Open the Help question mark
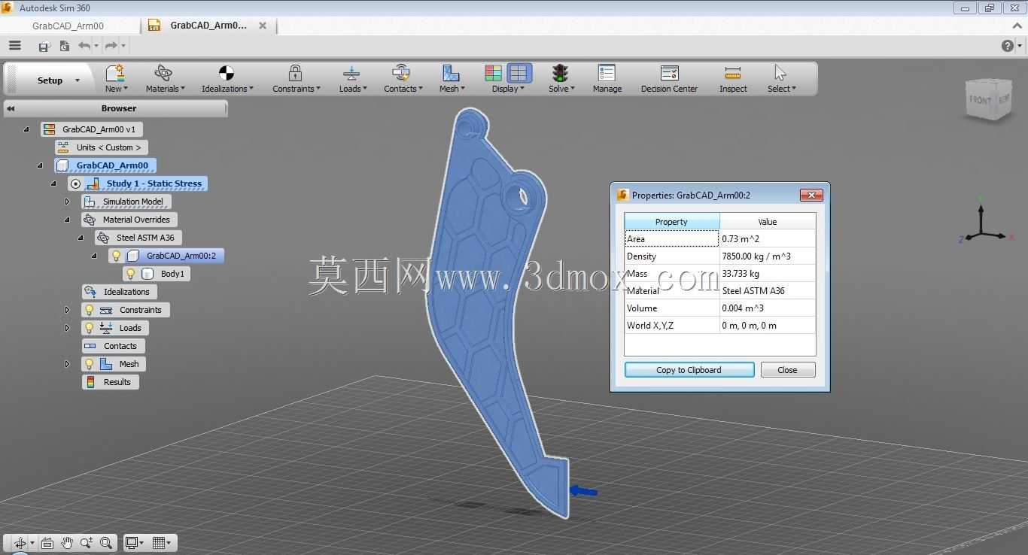1028x555 pixels. (x=1008, y=46)
